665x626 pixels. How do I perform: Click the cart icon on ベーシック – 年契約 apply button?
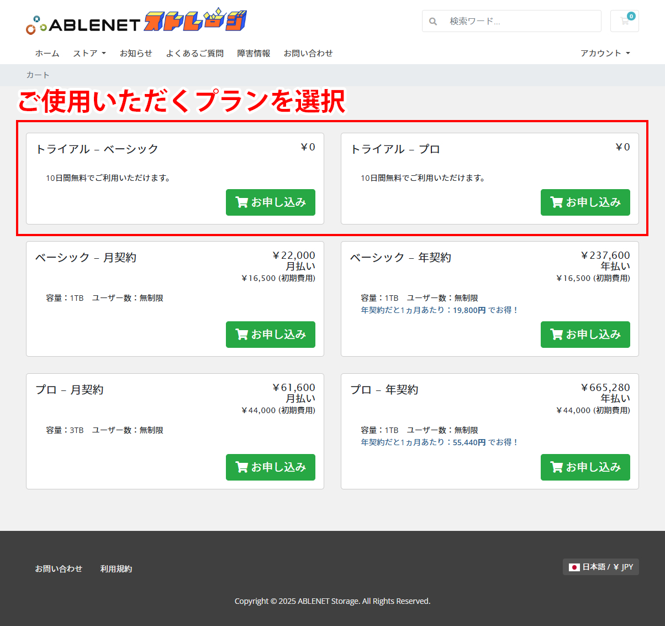point(556,335)
